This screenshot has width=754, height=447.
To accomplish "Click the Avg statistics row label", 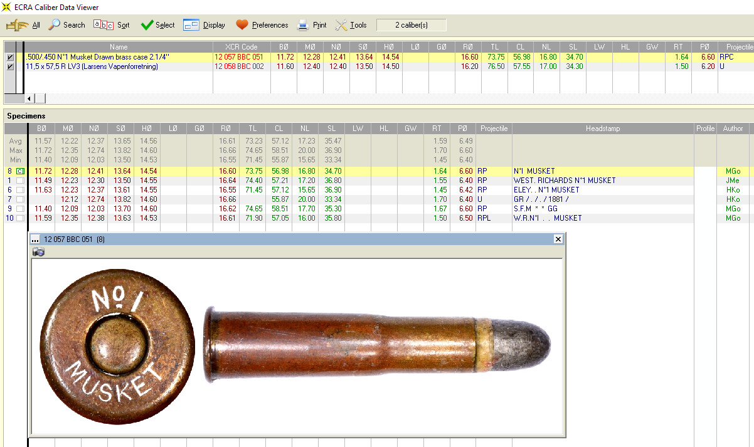I will [15, 141].
